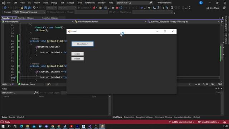Open the Debug configuration dropdown
This screenshot has width=229, height=129.
point(52,8)
